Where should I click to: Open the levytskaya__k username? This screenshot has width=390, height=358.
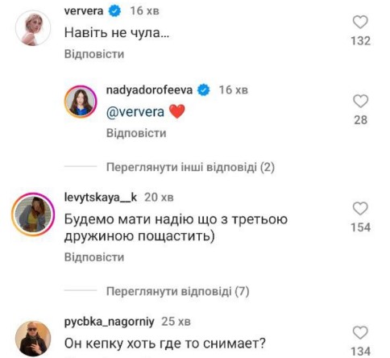[101, 198]
